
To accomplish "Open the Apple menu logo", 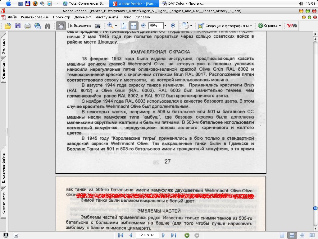I will [x=8, y=3].
